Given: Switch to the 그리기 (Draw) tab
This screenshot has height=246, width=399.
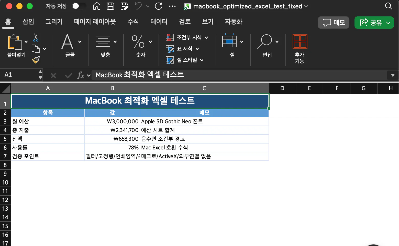Looking at the screenshot, I should pyautogui.click(x=54, y=22).
